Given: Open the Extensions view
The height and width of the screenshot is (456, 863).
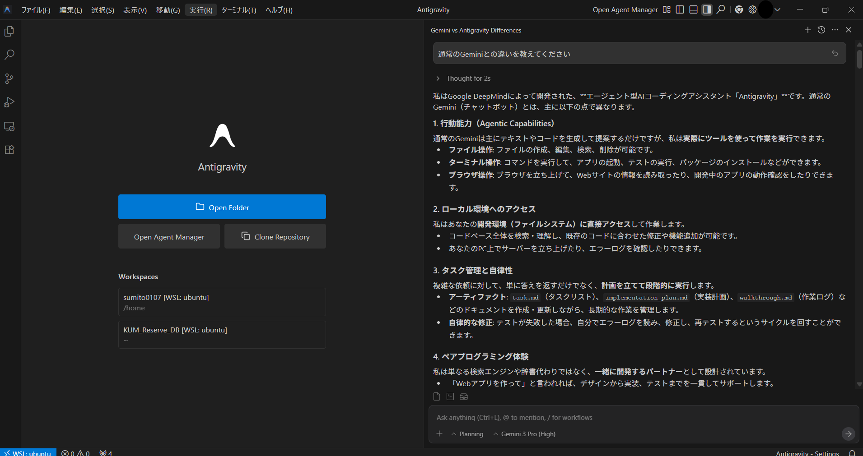Looking at the screenshot, I should pos(9,150).
